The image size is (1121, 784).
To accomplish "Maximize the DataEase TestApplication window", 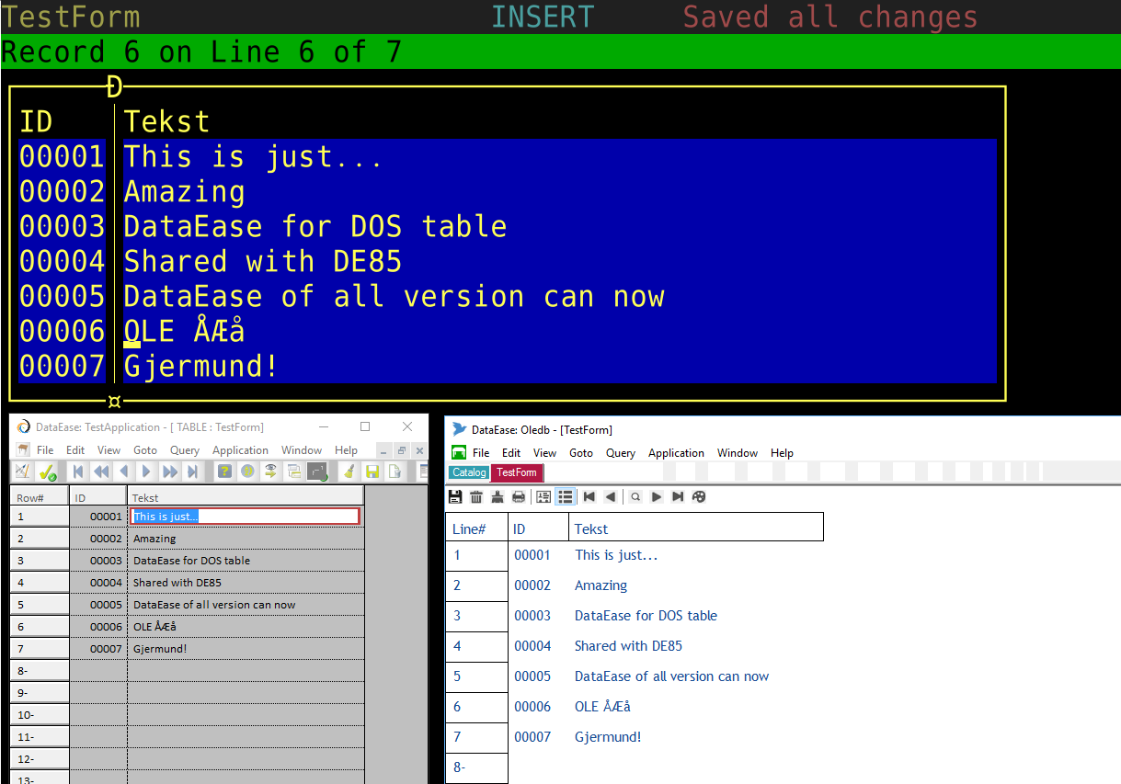I will pos(365,426).
